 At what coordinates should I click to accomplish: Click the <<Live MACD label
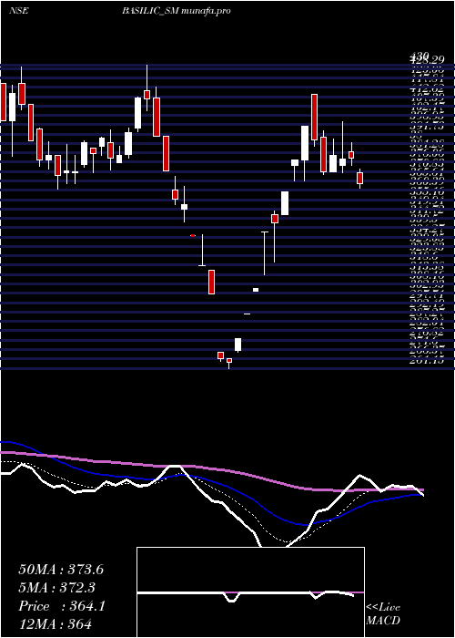pyautogui.click(x=383, y=614)
